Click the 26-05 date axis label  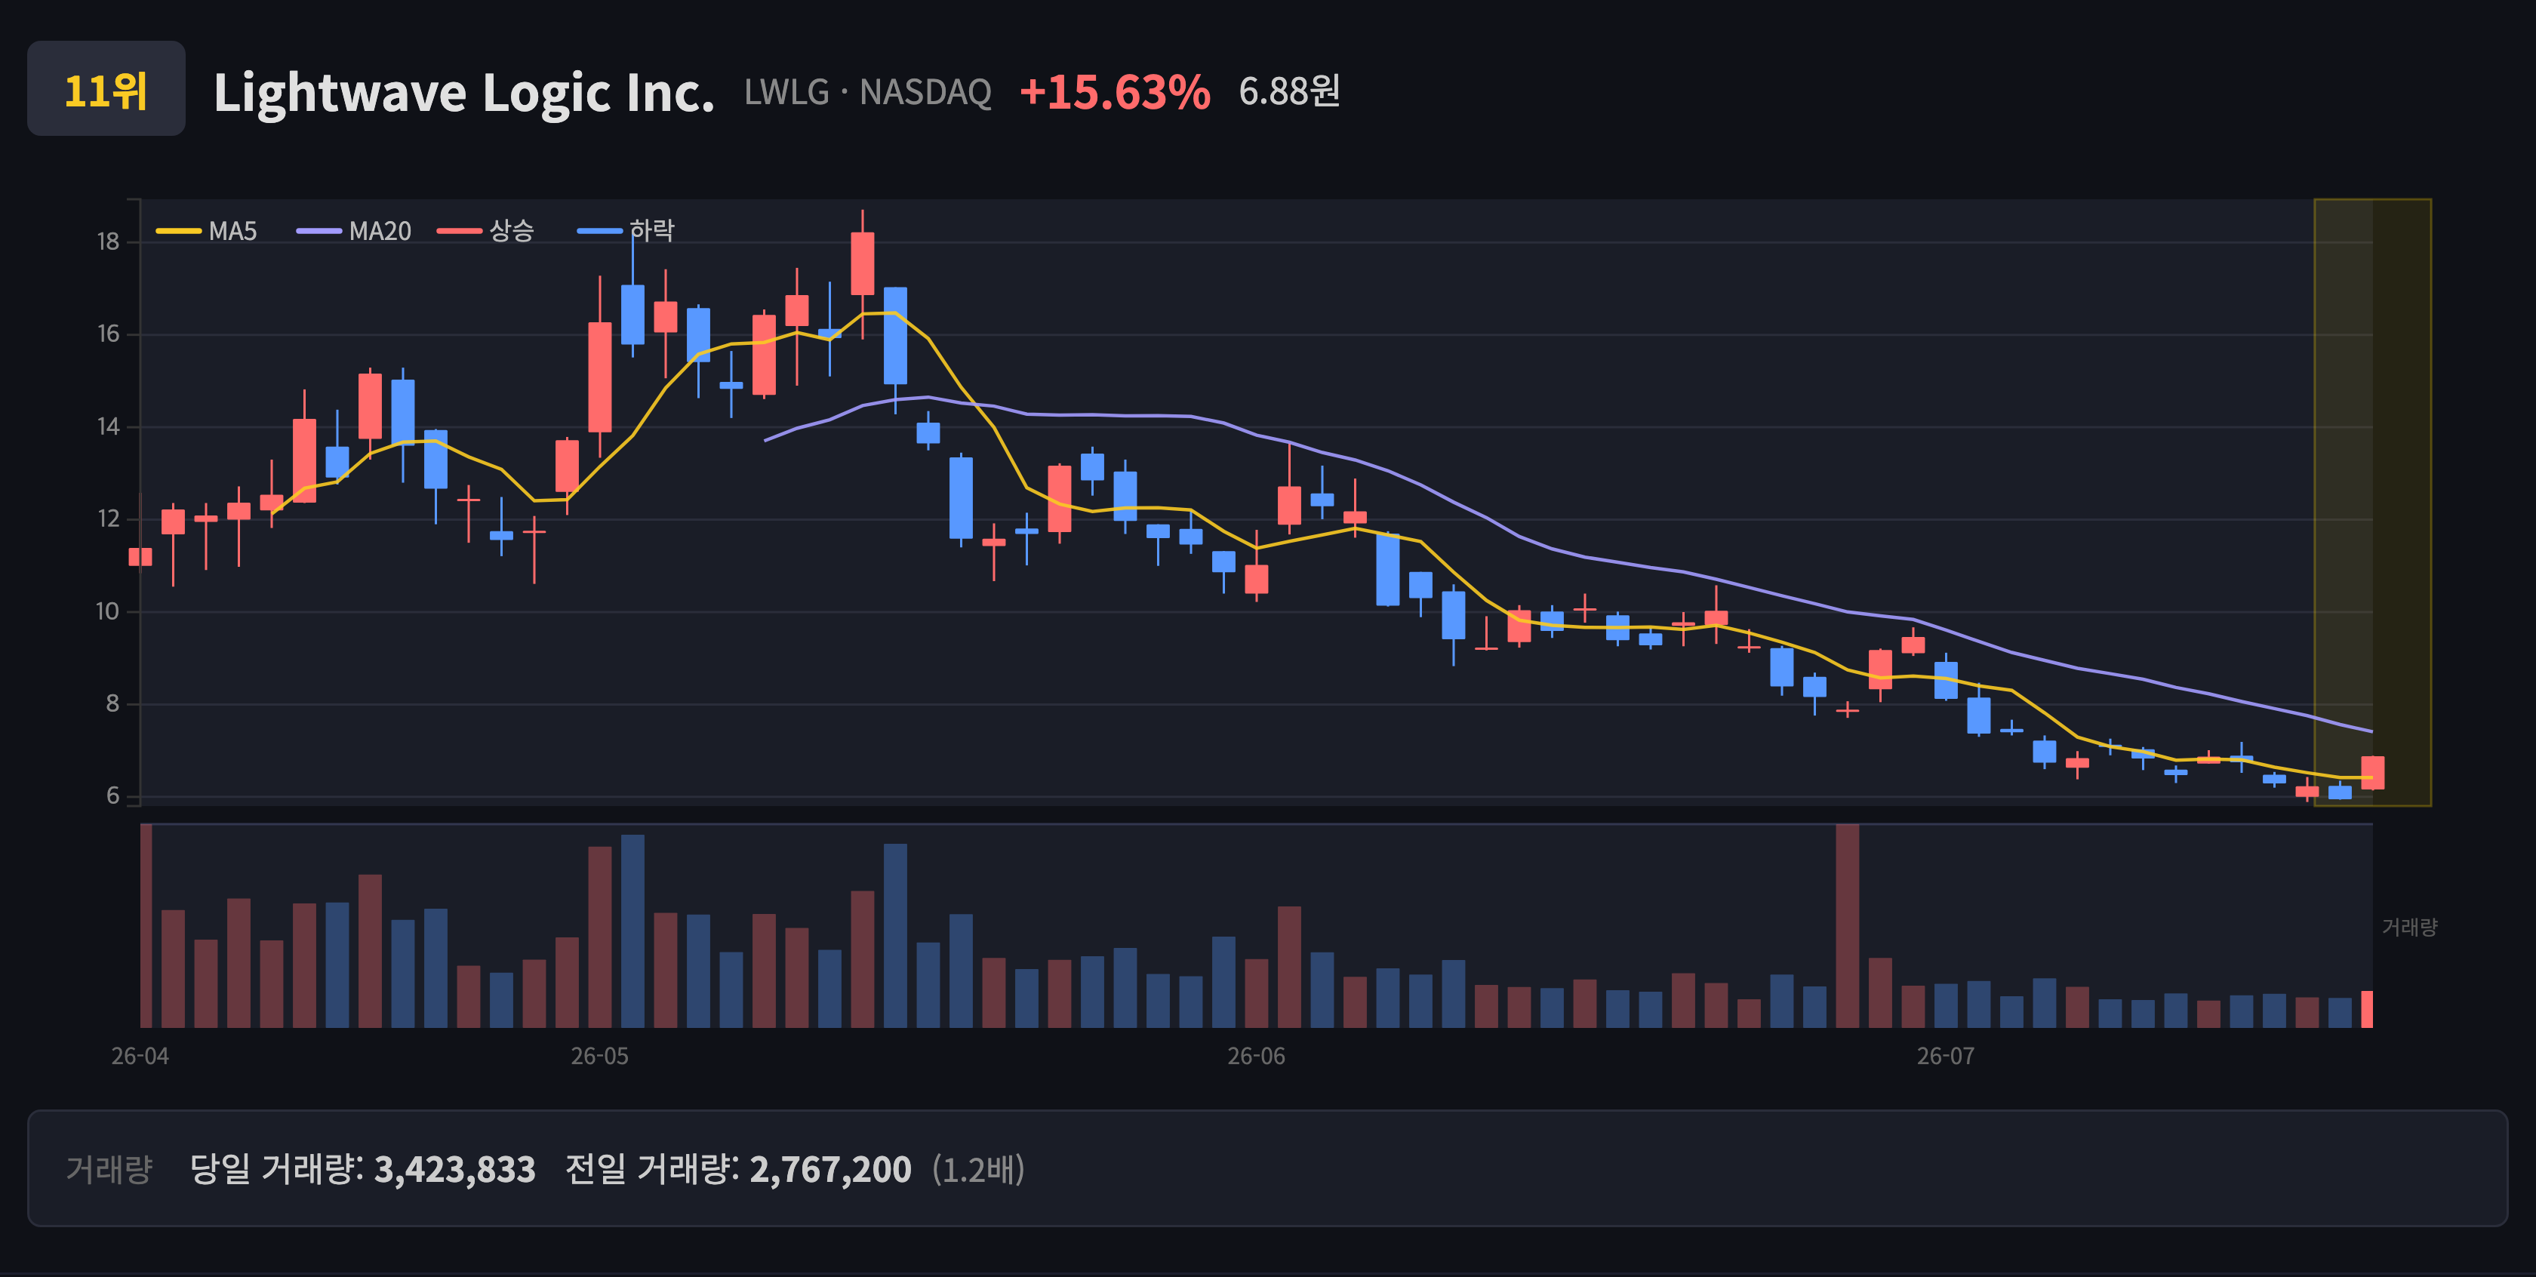pos(599,1057)
